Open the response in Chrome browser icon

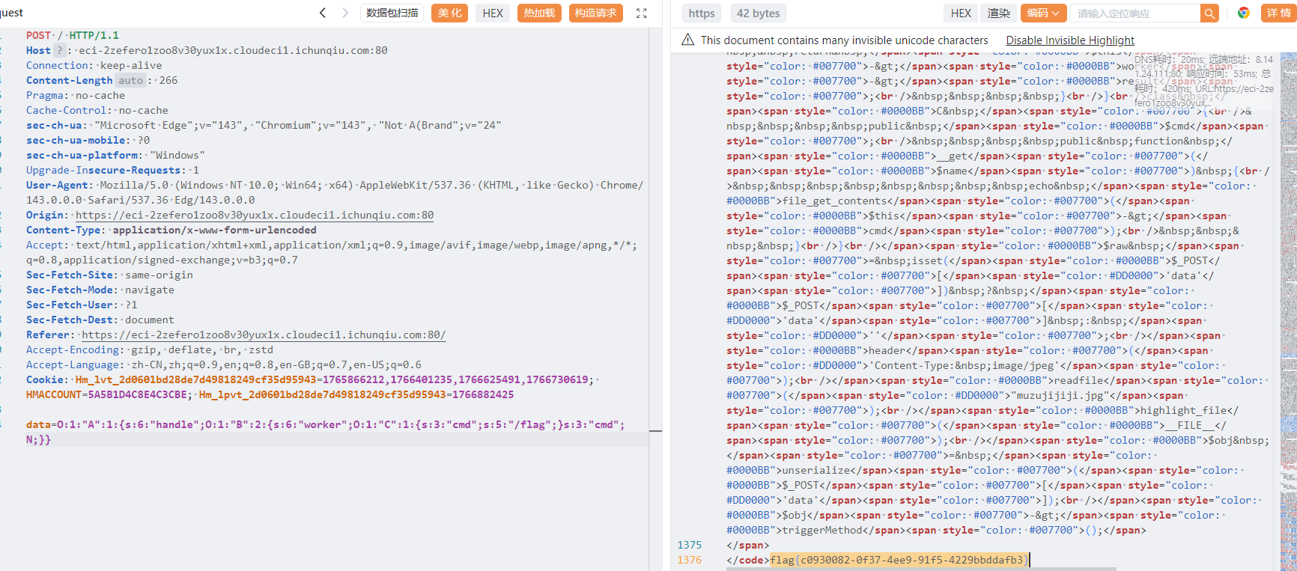1243,13
